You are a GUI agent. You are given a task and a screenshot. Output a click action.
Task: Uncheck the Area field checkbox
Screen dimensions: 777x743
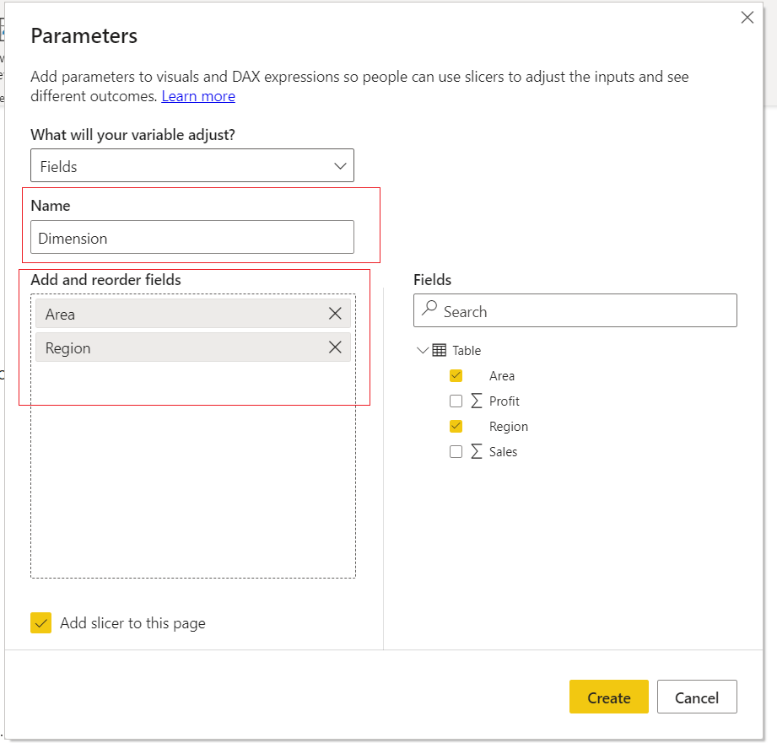456,375
